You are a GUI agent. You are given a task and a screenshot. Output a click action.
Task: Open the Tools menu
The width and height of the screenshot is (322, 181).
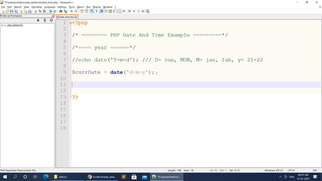click(x=71, y=7)
